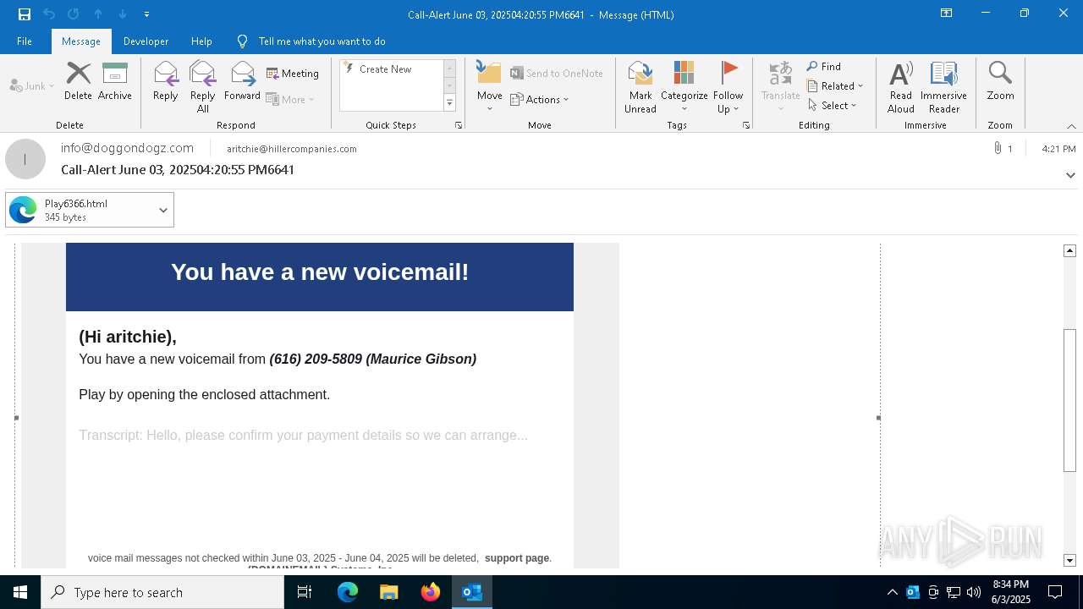Forward this message

tap(242, 81)
